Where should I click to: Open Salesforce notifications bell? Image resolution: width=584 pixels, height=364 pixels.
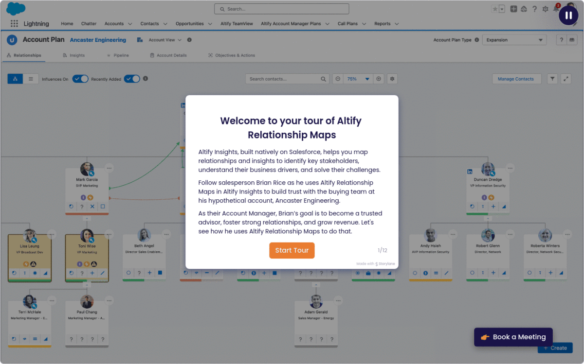pos(556,9)
